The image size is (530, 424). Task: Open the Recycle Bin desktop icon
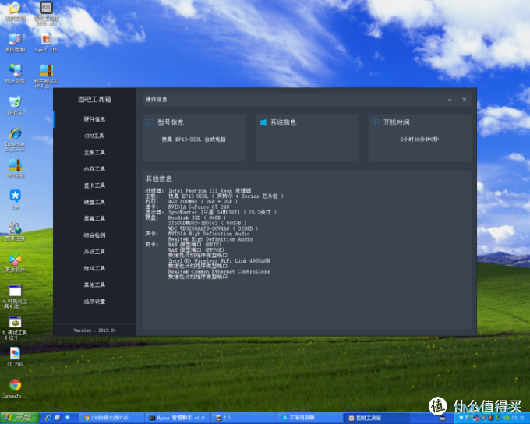[x=16, y=105]
